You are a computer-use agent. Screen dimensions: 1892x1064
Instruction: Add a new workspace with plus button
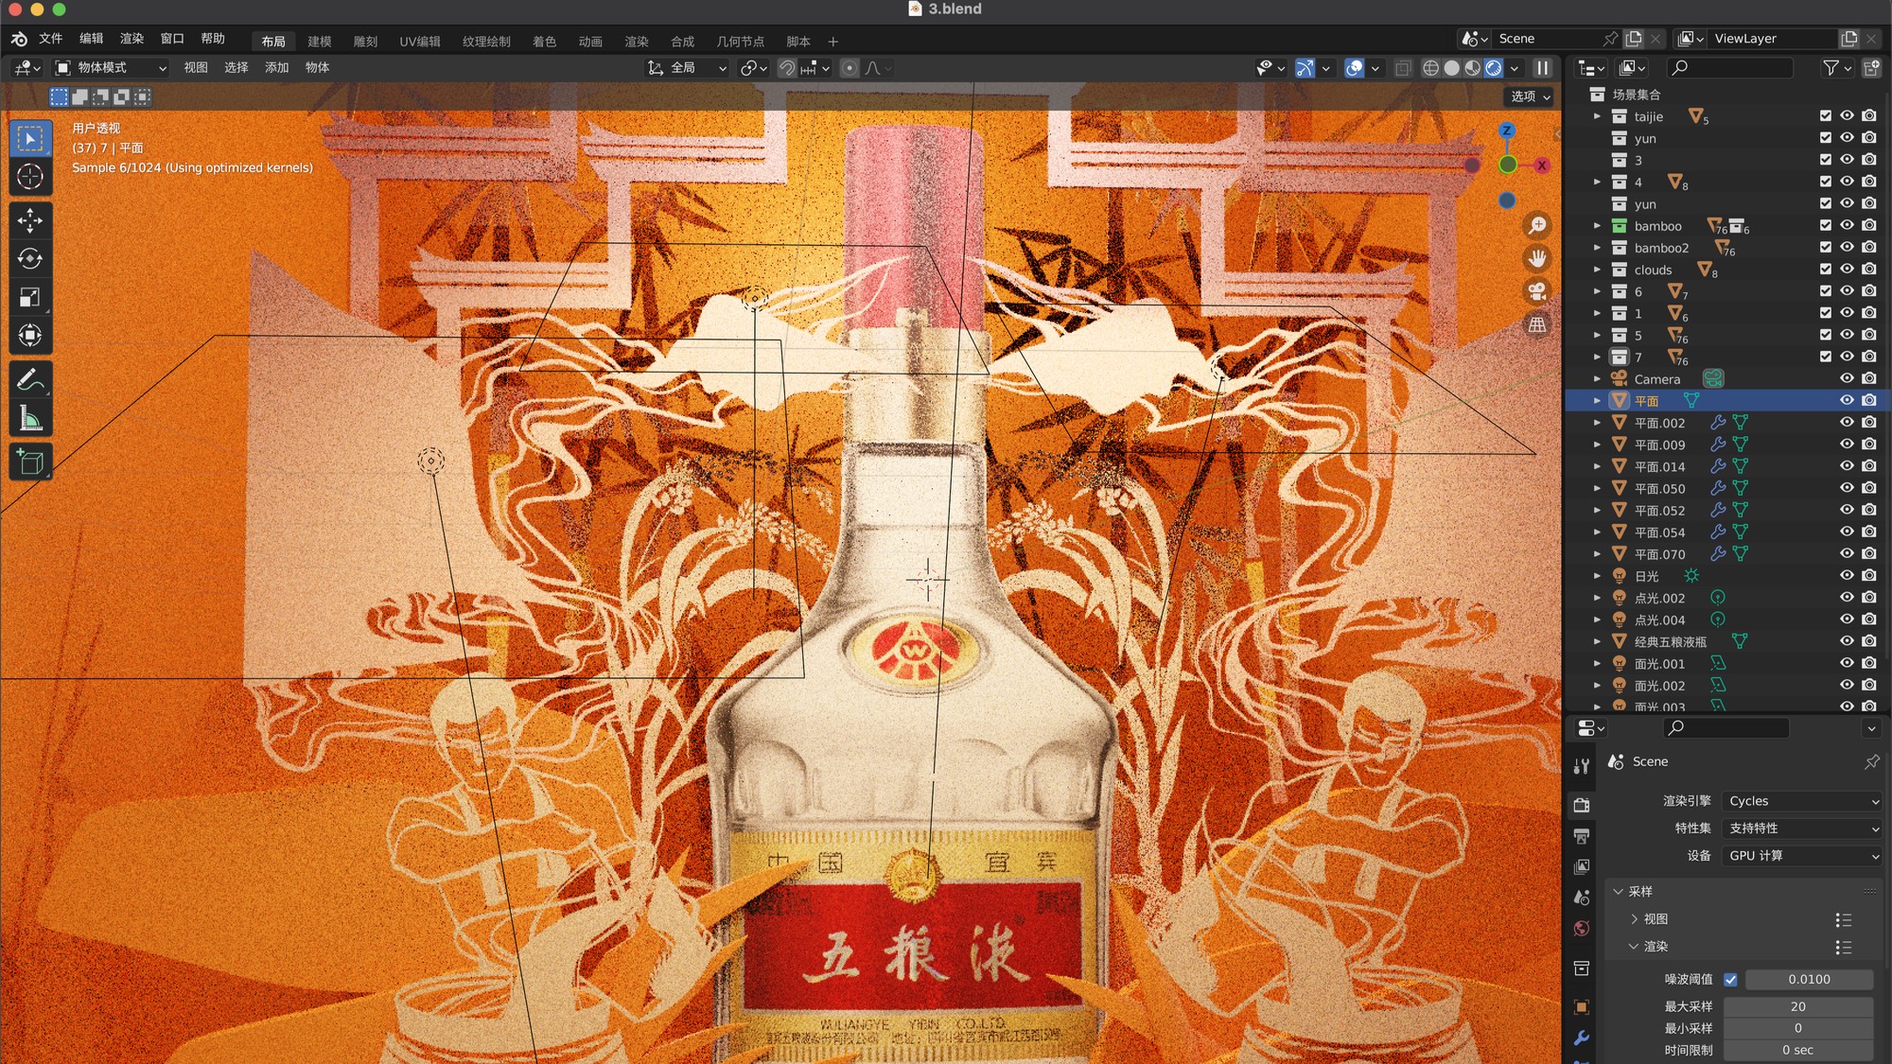[x=833, y=42]
